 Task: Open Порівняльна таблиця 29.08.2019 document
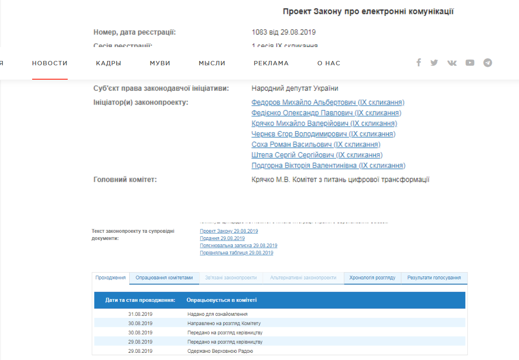pyautogui.click(x=236, y=253)
